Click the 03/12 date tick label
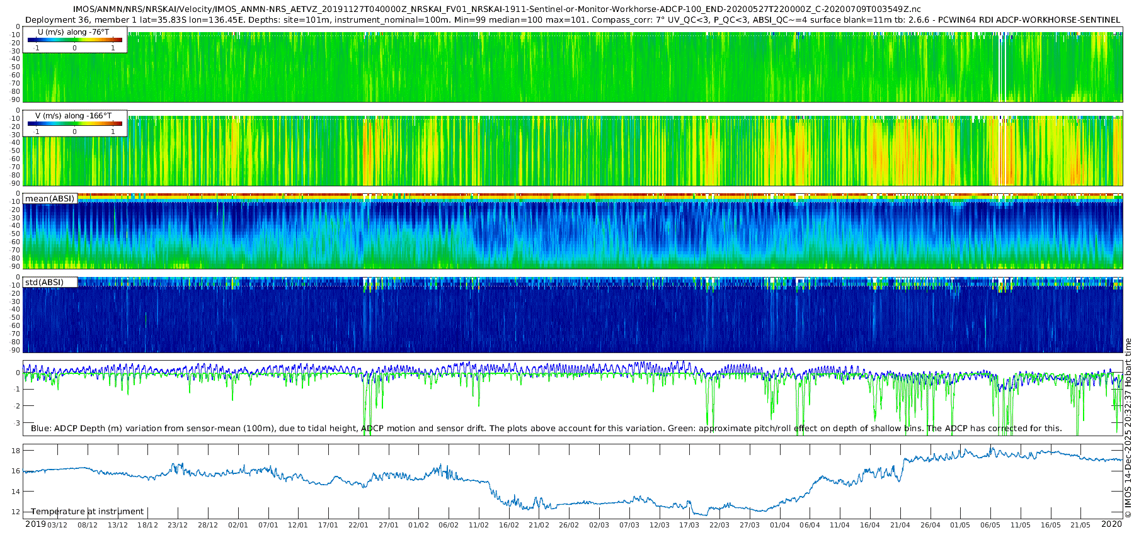1134x535 pixels. click(x=57, y=525)
